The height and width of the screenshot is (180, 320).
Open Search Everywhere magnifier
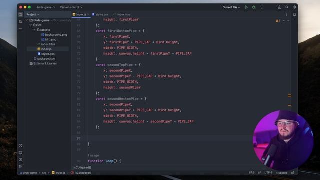click(287, 7)
